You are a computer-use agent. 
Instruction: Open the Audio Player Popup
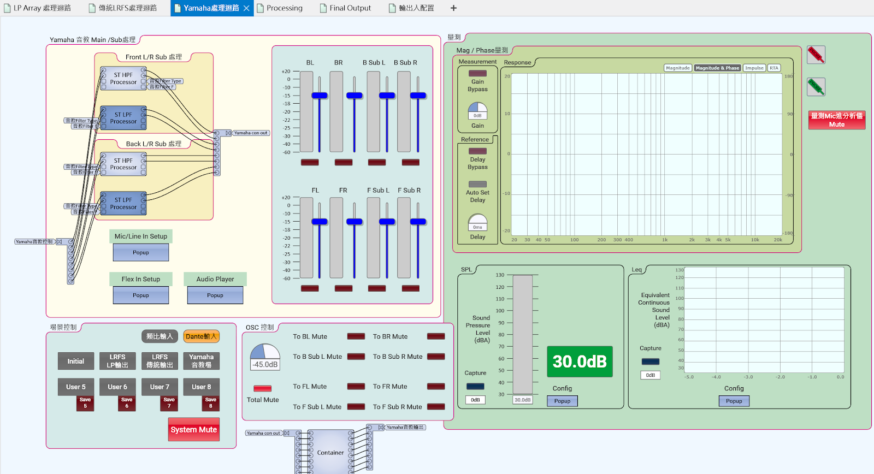coord(215,295)
